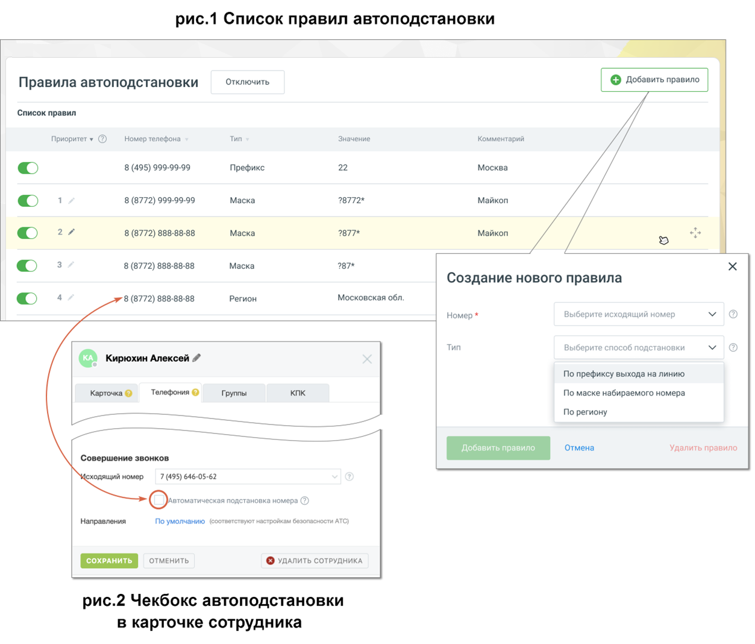Image resolution: width=755 pixels, height=644 pixels.
Task: Switch to КПК tab
Action: click(x=298, y=393)
